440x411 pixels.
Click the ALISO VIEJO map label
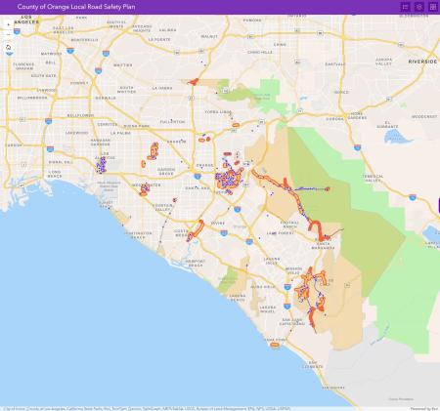[x=263, y=287]
